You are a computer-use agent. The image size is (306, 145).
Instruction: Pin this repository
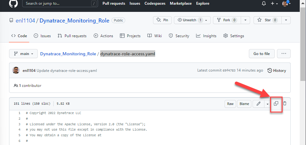coord(162,20)
